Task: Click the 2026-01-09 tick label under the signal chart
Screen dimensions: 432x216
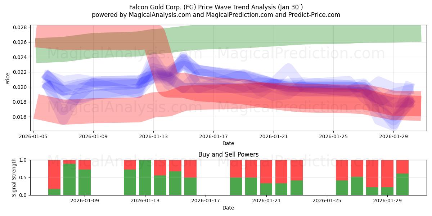Action: coord(85,201)
